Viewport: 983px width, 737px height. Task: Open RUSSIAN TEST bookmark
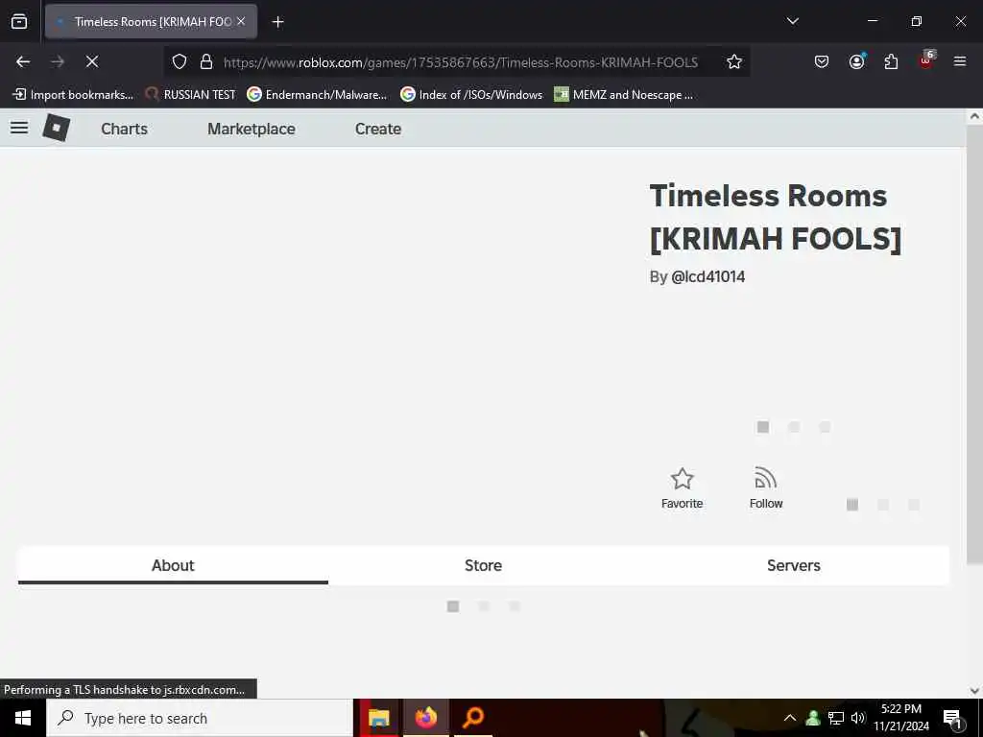[191, 95]
